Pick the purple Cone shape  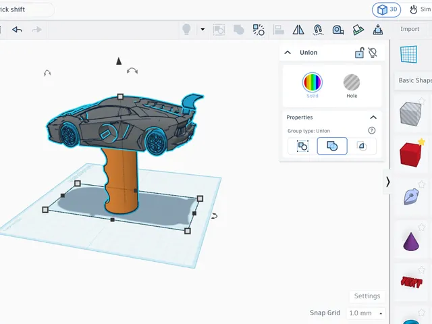(x=411, y=242)
